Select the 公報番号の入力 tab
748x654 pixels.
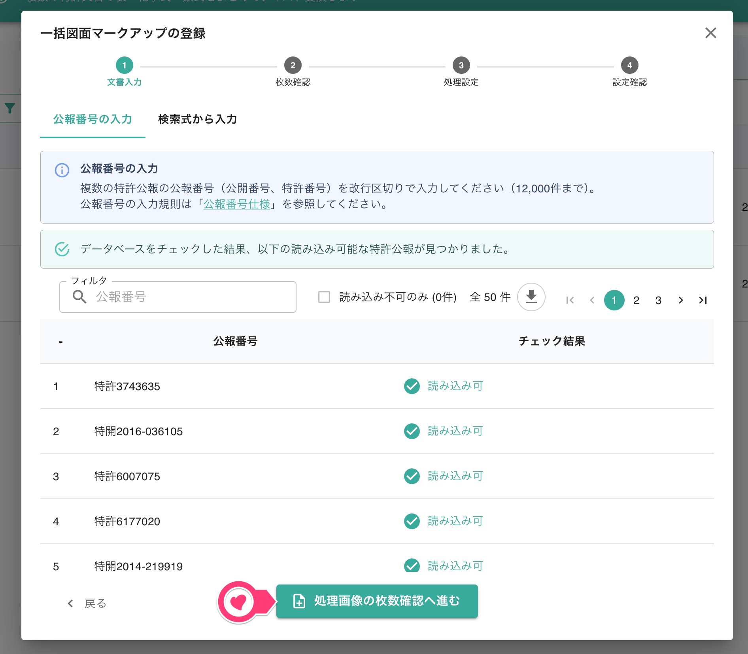coord(93,119)
